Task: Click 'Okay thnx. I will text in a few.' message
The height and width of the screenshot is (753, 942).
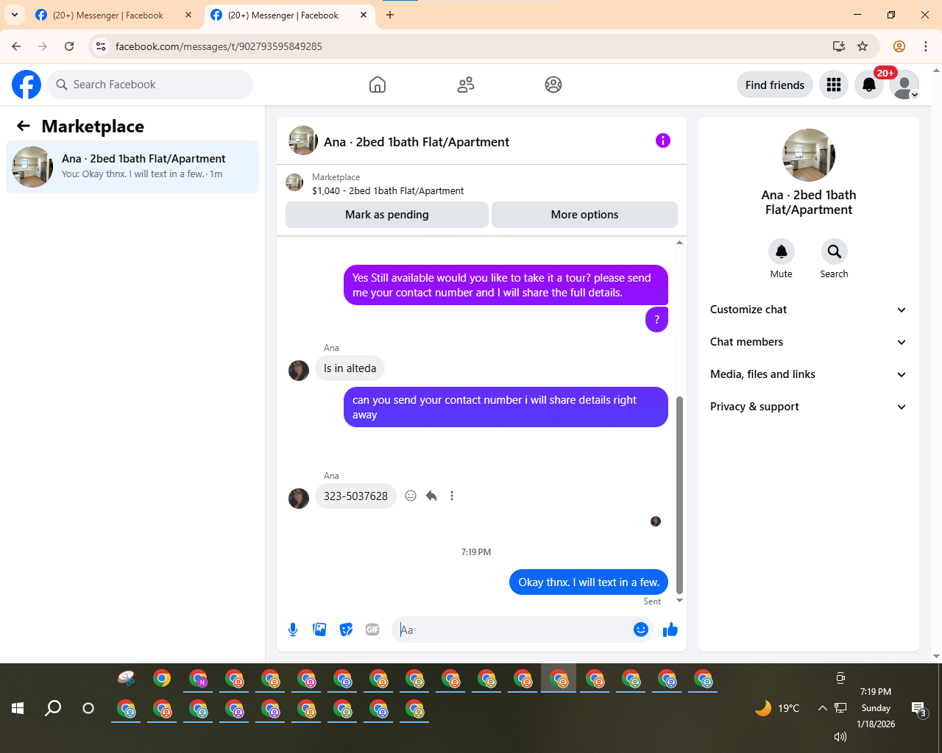Action: (x=589, y=582)
